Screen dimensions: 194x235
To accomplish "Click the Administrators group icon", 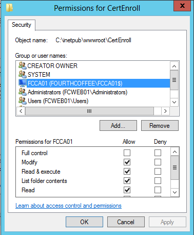I will [x=23, y=92].
